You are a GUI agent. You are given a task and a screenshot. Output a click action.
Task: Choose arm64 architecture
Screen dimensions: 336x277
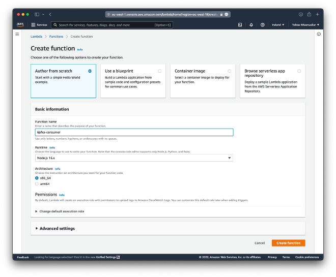[x=37, y=184]
